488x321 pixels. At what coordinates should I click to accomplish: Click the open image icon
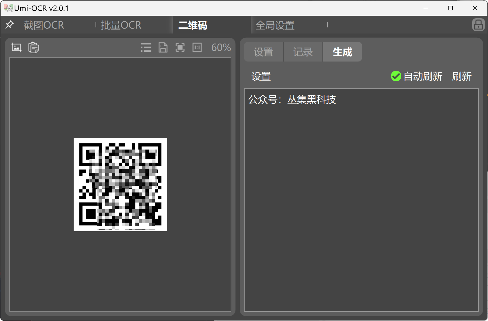point(16,48)
